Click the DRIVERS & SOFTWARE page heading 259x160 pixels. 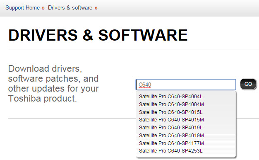click(98, 35)
